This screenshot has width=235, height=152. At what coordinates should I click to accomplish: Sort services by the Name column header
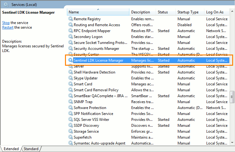coord(98,12)
